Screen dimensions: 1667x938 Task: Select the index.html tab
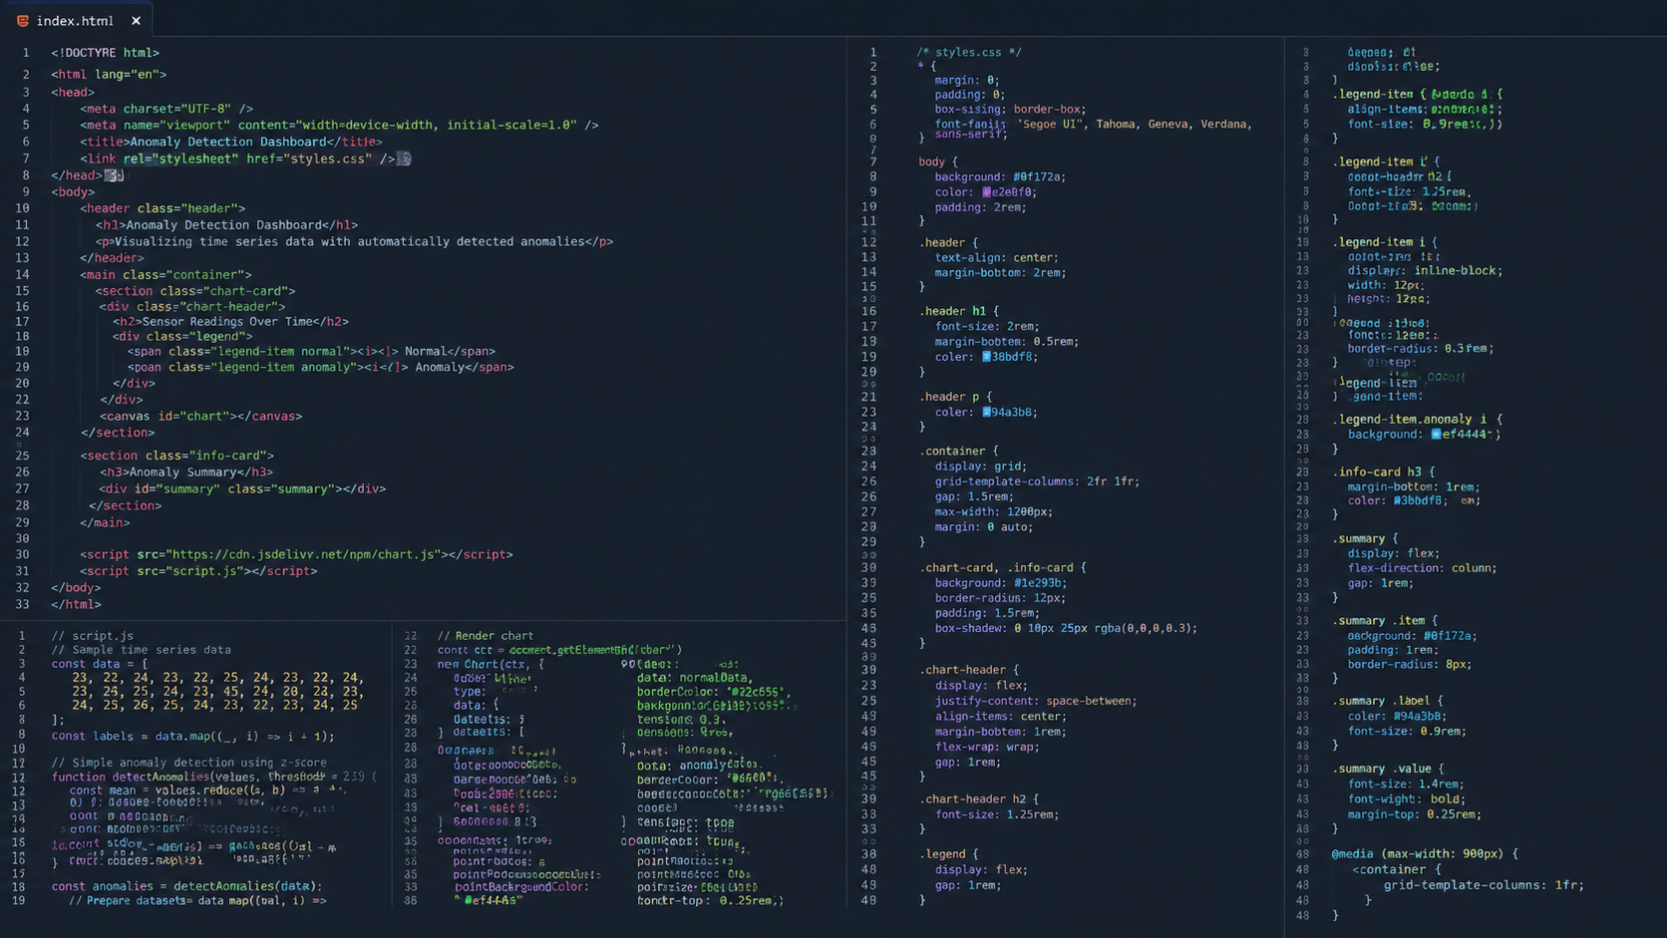[79, 20]
